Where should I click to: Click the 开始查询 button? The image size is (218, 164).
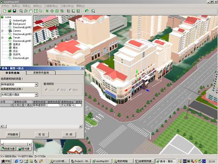[13, 135]
